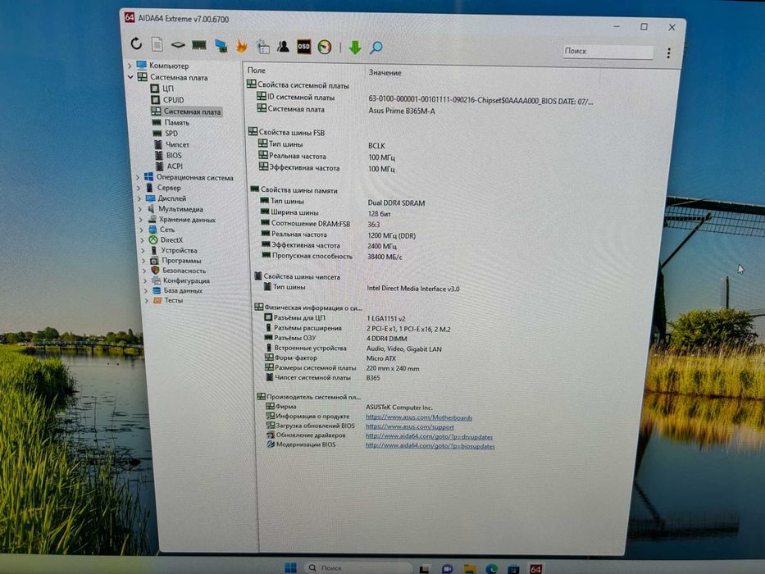This screenshot has height=574, width=765.
Task: Expand the Хранение данных node
Action: 142,220
